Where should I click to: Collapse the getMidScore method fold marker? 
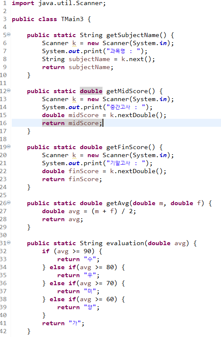coord(9,91)
